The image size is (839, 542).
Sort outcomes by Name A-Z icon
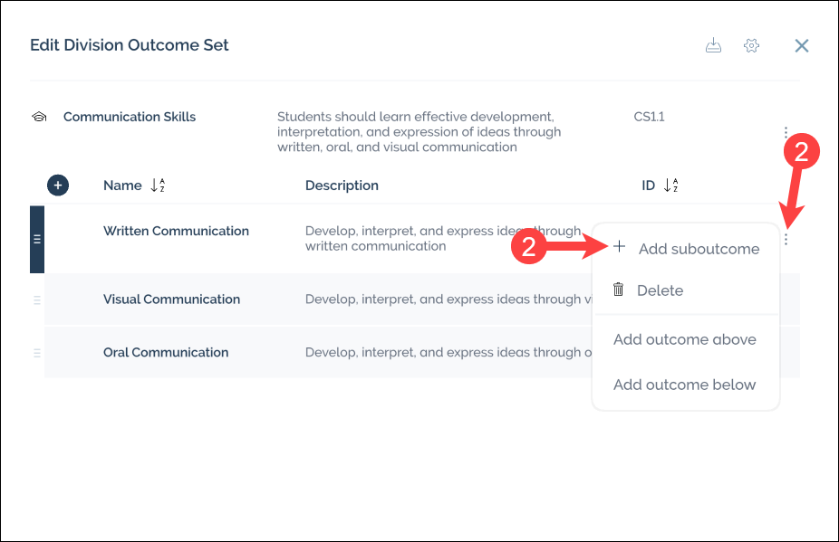point(158,185)
